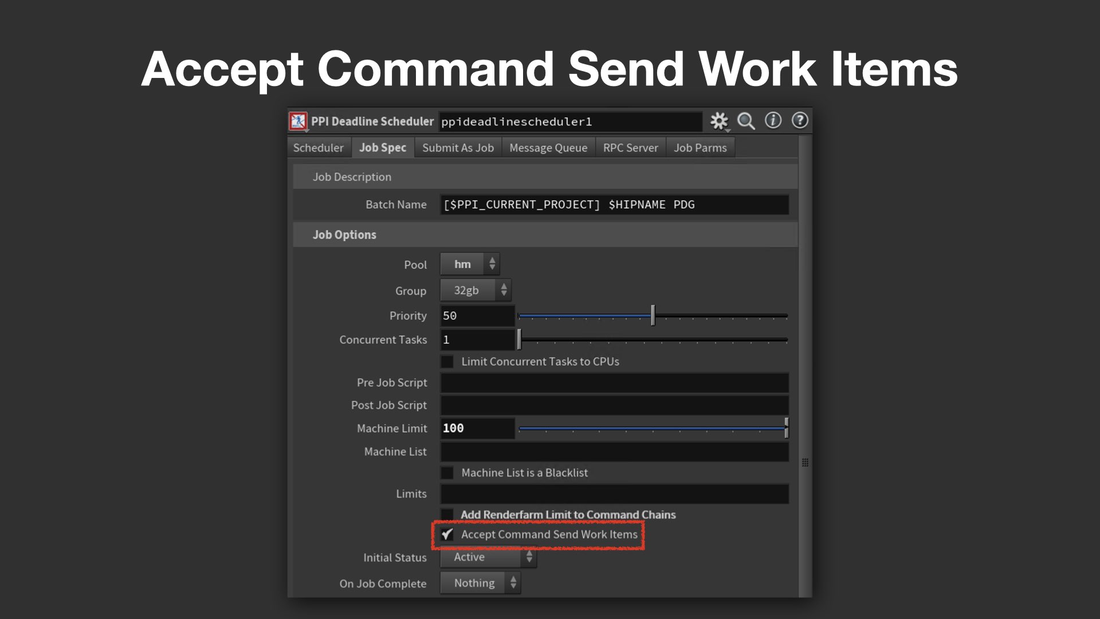Viewport: 1100px width, 619px height.
Task: Click the node name field ppideadlinescheduler1
Action: (x=570, y=122)
